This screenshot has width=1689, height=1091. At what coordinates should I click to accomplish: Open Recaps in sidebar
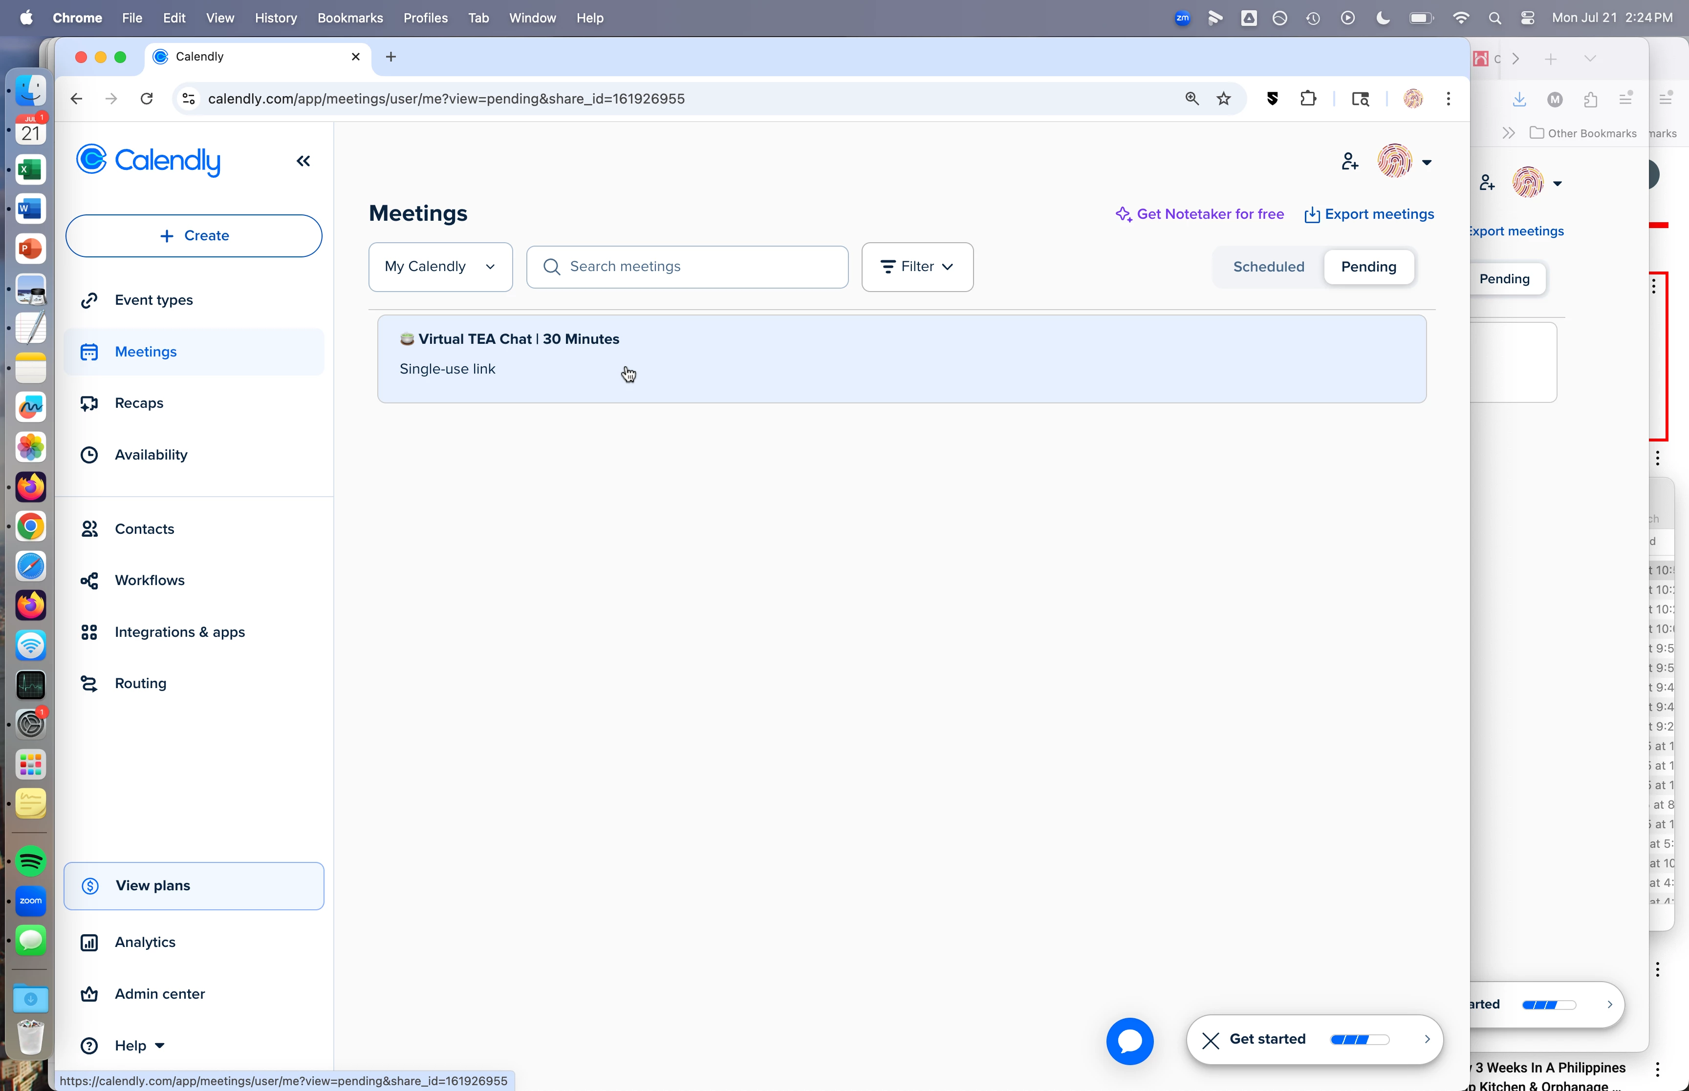(x=194, y=403)
